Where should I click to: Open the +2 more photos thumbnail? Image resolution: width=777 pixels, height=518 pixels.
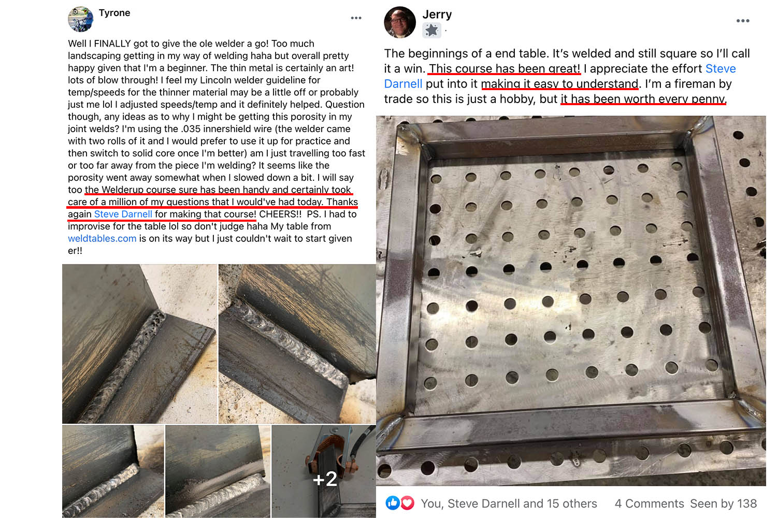[x=324, y=471]
